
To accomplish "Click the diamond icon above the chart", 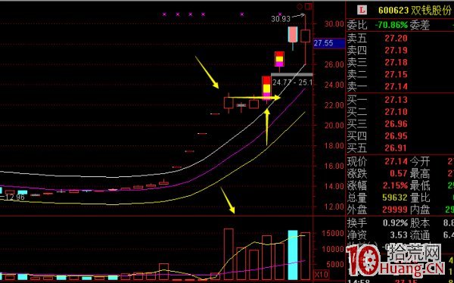I will 300,6.
